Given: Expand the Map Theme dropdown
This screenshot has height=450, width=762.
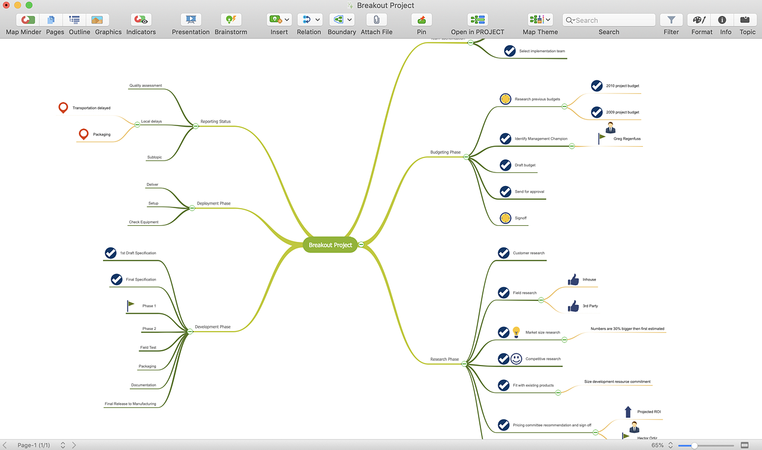Looking at the screenshot, I should [x=548, y=20].
